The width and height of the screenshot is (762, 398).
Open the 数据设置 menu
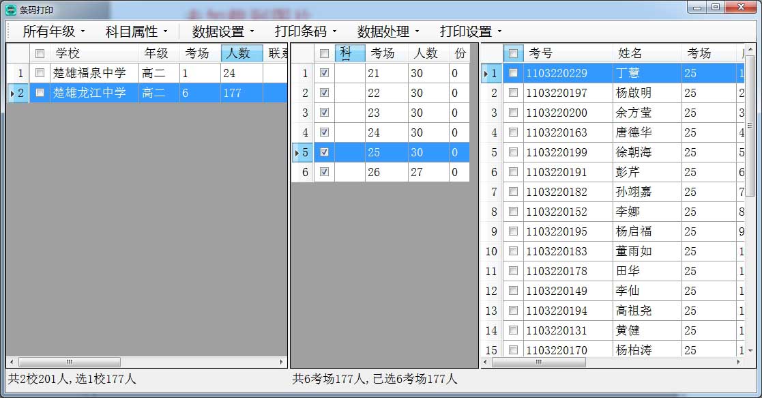(223, 31)
